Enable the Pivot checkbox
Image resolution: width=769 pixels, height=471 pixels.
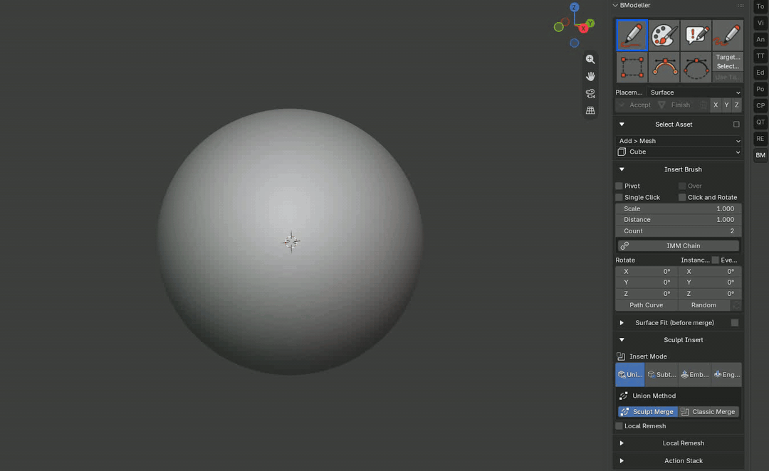point(619,186)
